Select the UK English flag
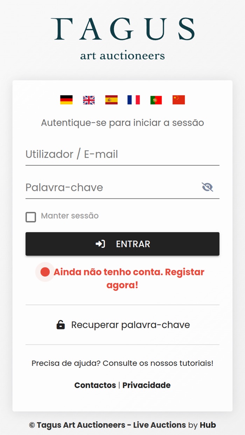 [89, 100]
